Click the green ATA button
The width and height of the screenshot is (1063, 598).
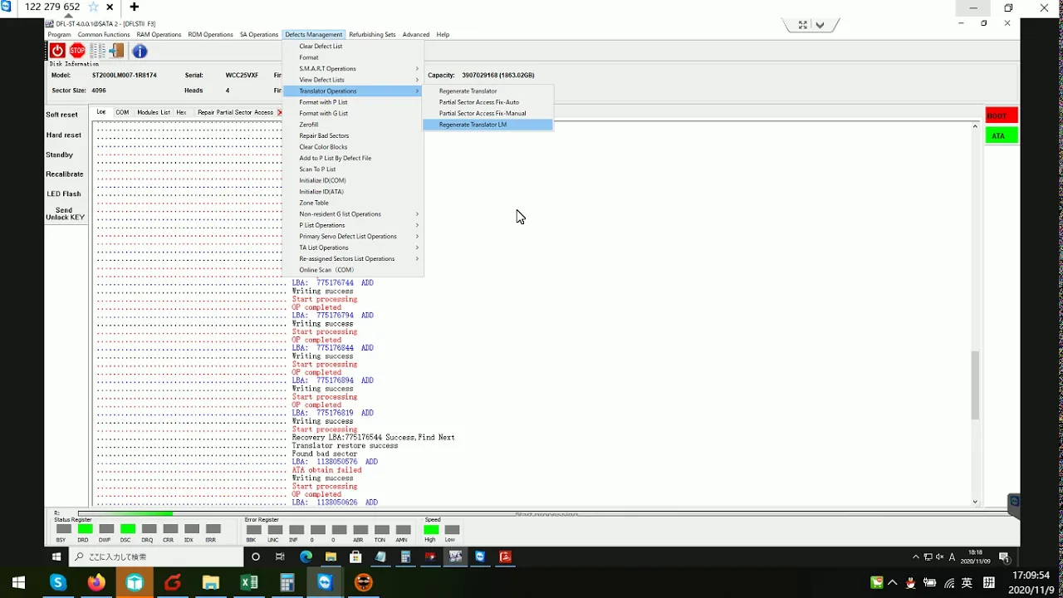tap(1001, 135)
